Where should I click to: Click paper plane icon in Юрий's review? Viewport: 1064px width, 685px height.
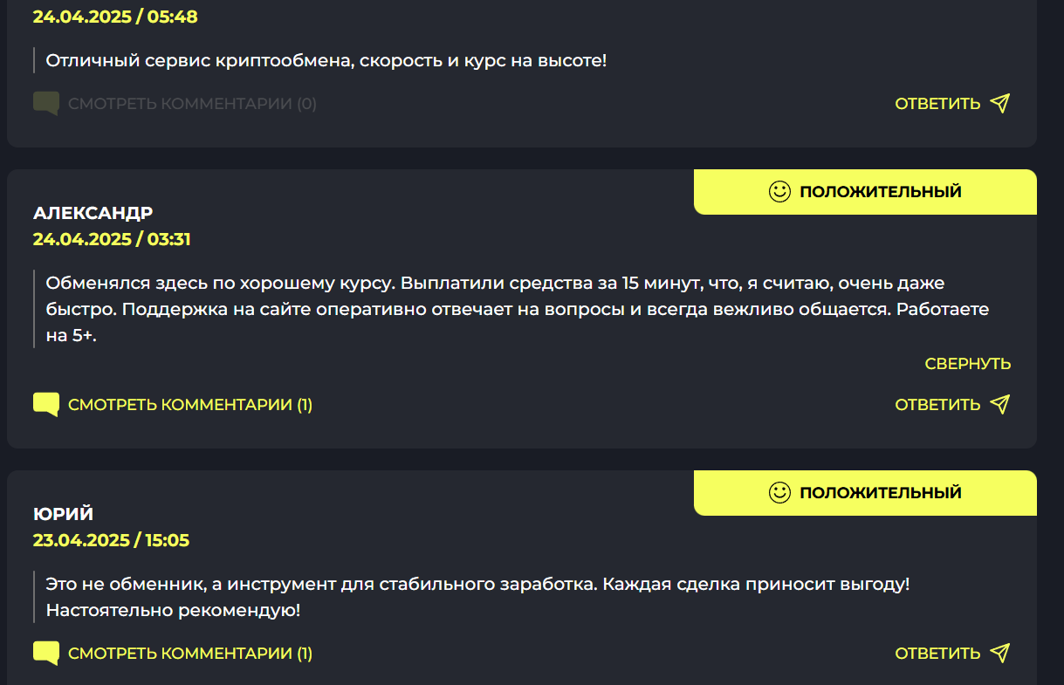[x=1000, y=653]
